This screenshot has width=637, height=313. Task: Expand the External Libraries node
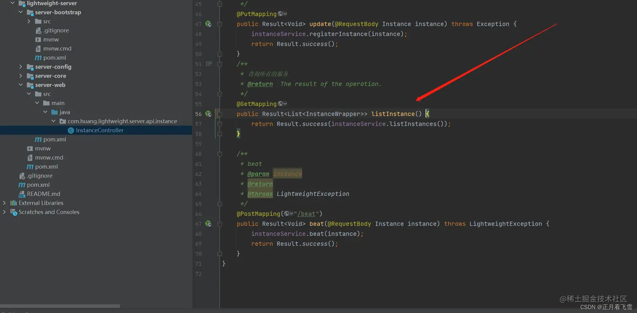pos(4,203)
